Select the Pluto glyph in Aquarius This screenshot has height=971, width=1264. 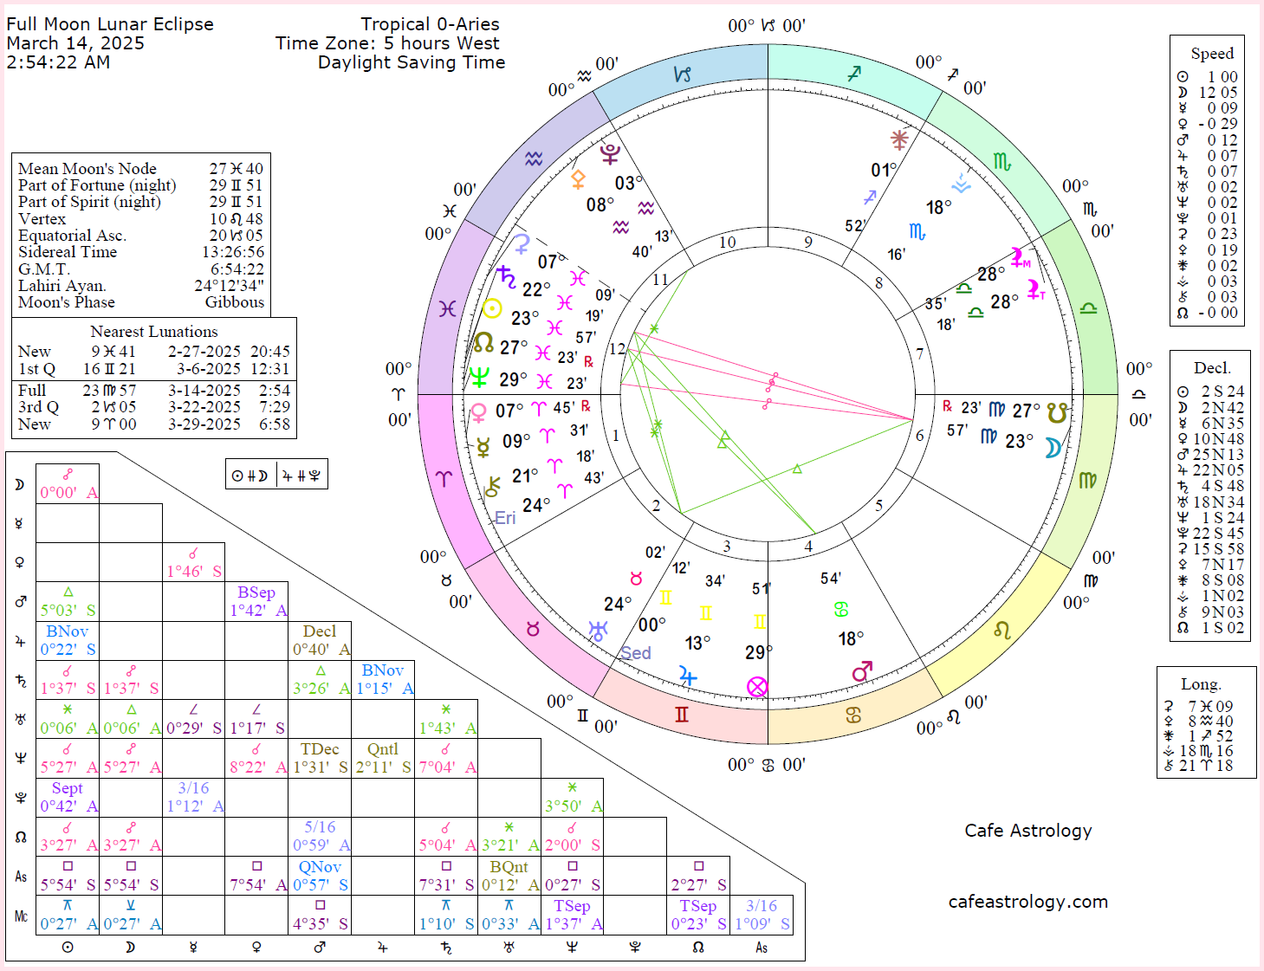609,153
